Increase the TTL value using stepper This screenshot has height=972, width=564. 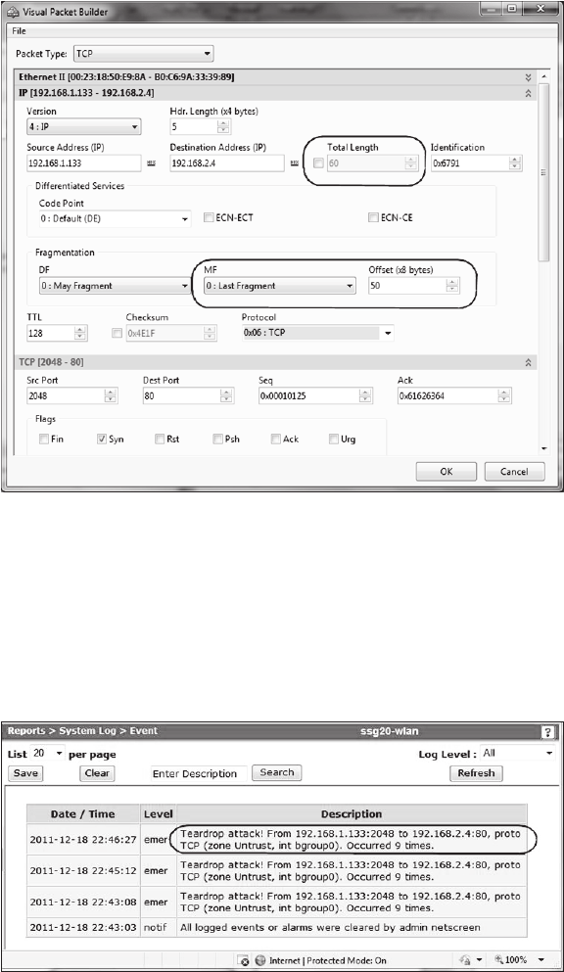click(80, 330)
